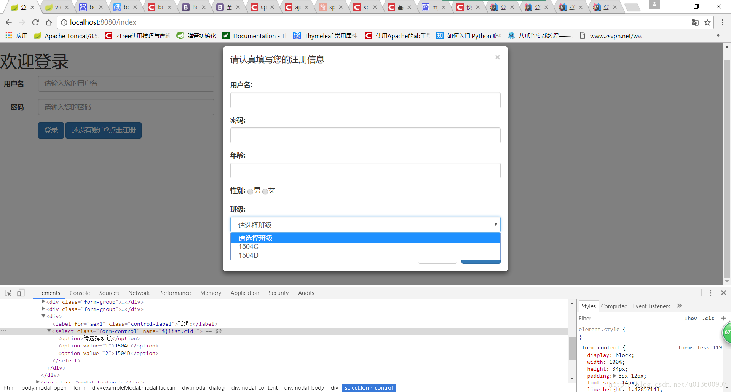The image size is (731, 392).
Task: Open the Chrome three-dot menu
Action: click(x=723, y=22)
